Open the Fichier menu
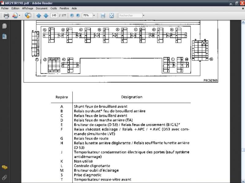Screen dimensions: 245x183 tap(5, 9)
